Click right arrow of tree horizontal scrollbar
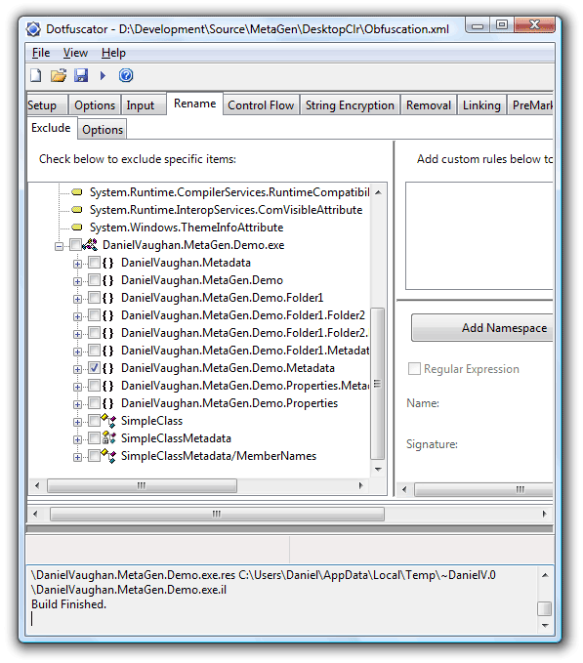This screenshot has height=663, width=583. click(360, 485)
